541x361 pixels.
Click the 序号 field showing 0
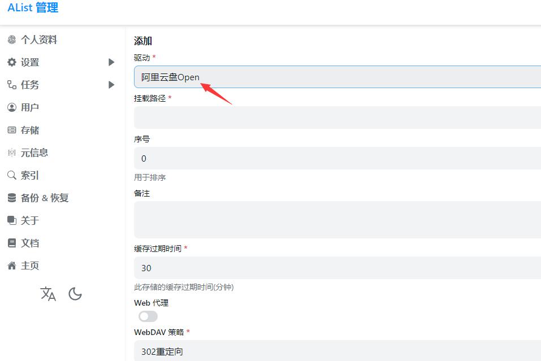pyautogui.click(x=337, y=158)
